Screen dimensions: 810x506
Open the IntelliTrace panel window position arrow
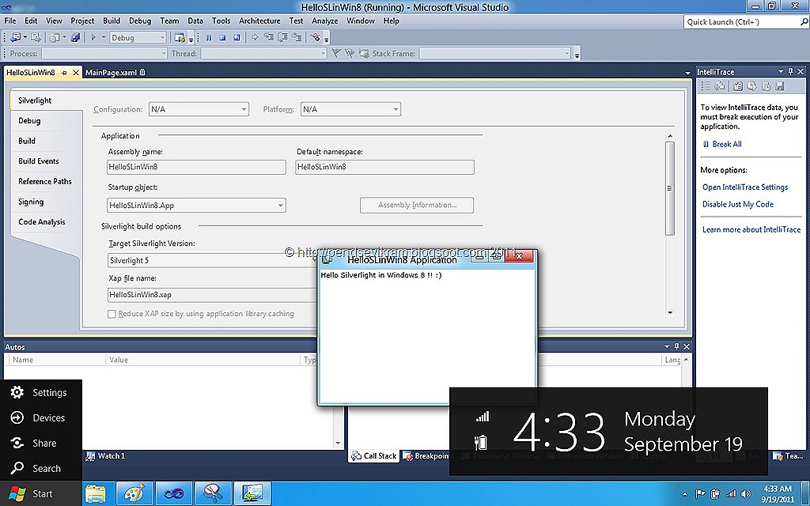(x=781, y=72)
